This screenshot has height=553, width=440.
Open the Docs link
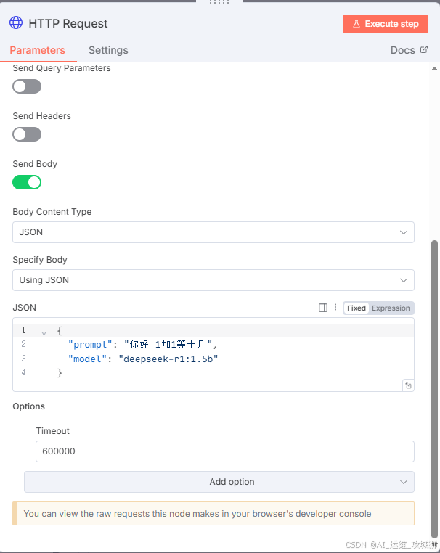tap(409, 50)
